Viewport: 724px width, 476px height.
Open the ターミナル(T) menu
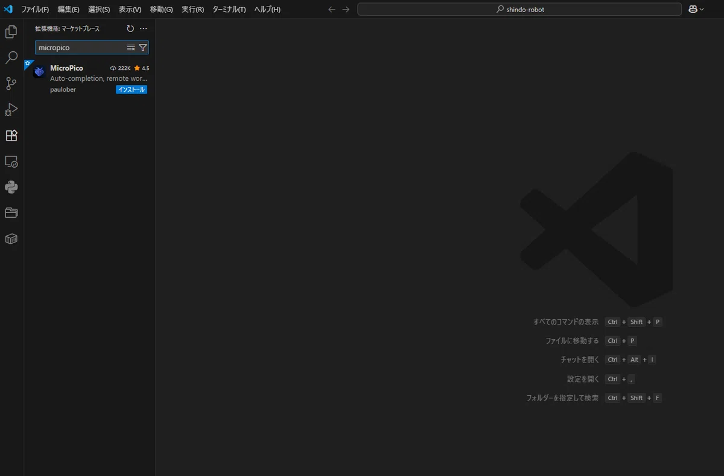click(229, 10)
